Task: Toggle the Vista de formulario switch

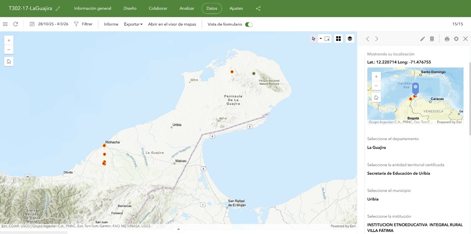Action: point(249,24)
